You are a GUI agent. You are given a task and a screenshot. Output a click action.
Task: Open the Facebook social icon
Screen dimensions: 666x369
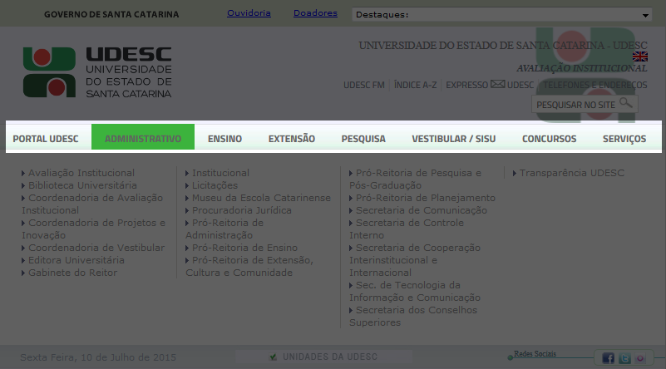click(609, 358)
